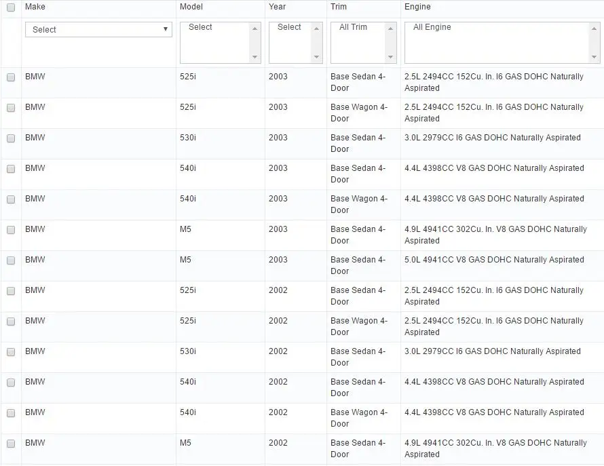The image size is (604, 466).
Task: Check the box for 2003 525i Base Sedan
Action: click(11, 77)
